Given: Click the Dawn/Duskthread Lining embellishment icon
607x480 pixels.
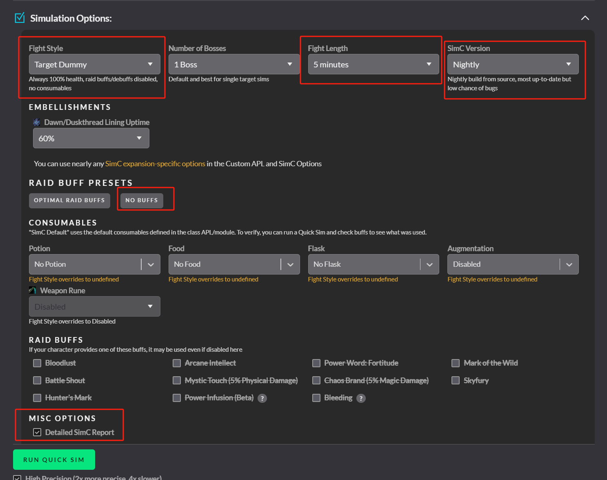Looking at the screenshot, I should click(x=37, y=122).
